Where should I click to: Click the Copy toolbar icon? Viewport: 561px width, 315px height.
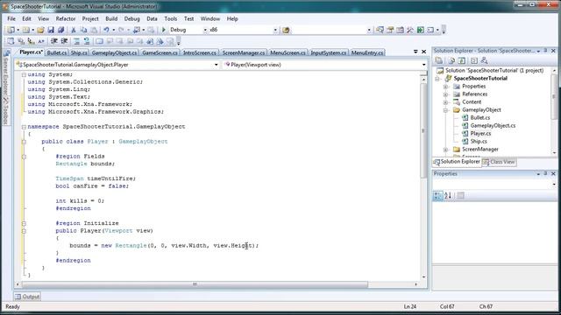(x=83, y=30)
